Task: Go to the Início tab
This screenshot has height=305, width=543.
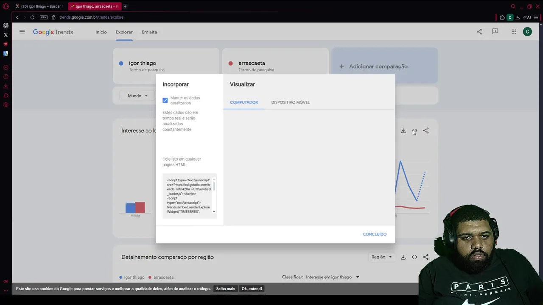Action: click(101, 32)
